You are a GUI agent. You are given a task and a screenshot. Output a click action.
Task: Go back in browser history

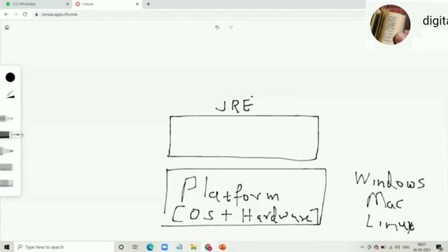(x=6, y=14)
